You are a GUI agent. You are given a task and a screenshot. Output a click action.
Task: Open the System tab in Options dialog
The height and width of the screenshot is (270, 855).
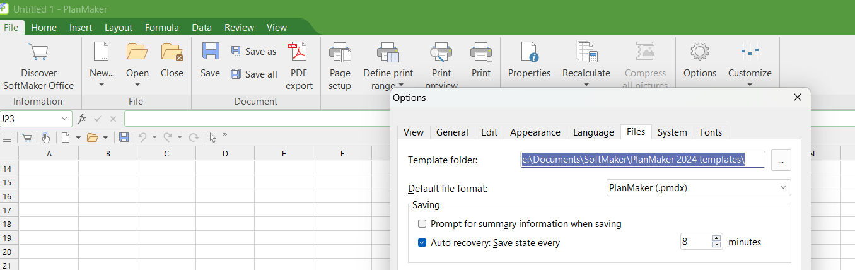(672, 132)
